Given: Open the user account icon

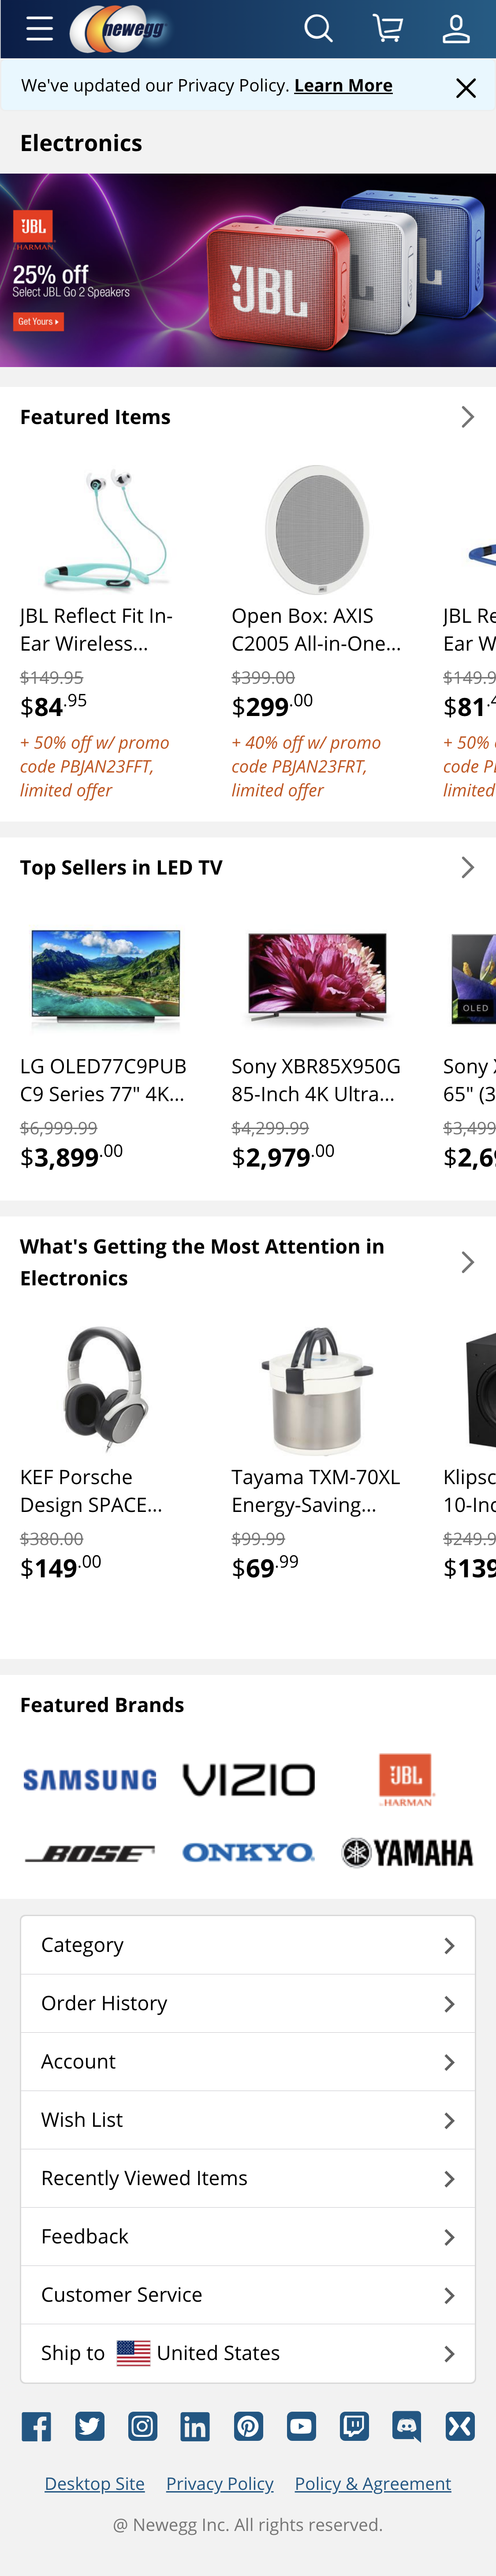Looking at the screenshot, I should point(456,29).
